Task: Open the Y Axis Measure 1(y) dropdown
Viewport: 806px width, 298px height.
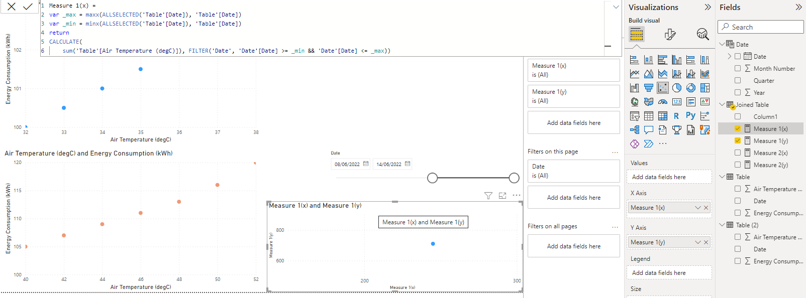Action: [x=697, y=242]
